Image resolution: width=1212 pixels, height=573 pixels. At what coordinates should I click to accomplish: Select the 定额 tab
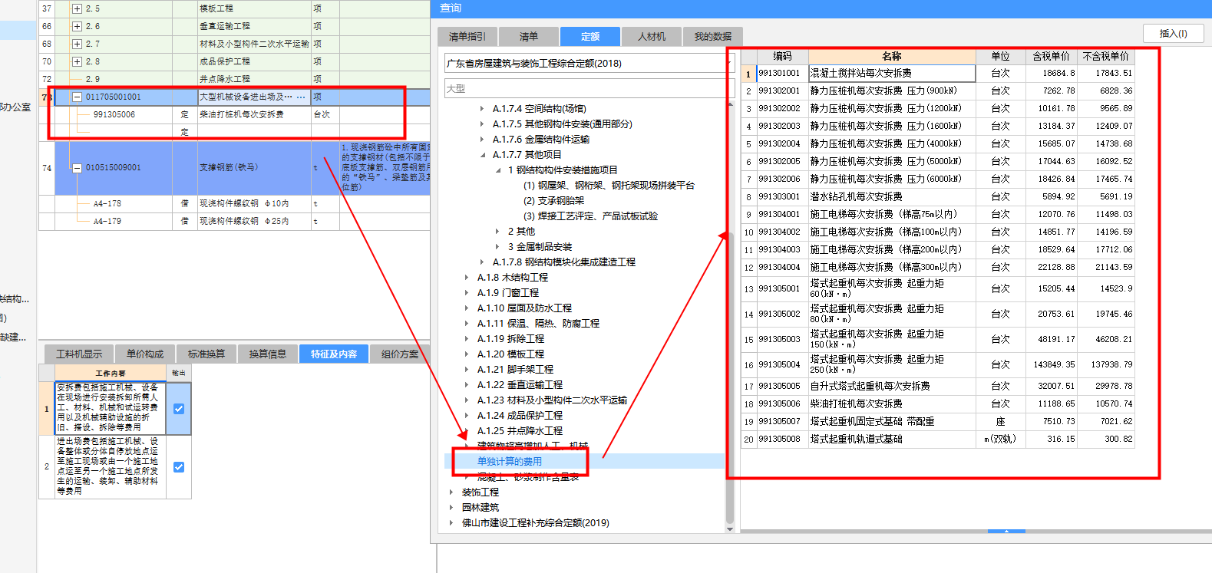(590, 36)
